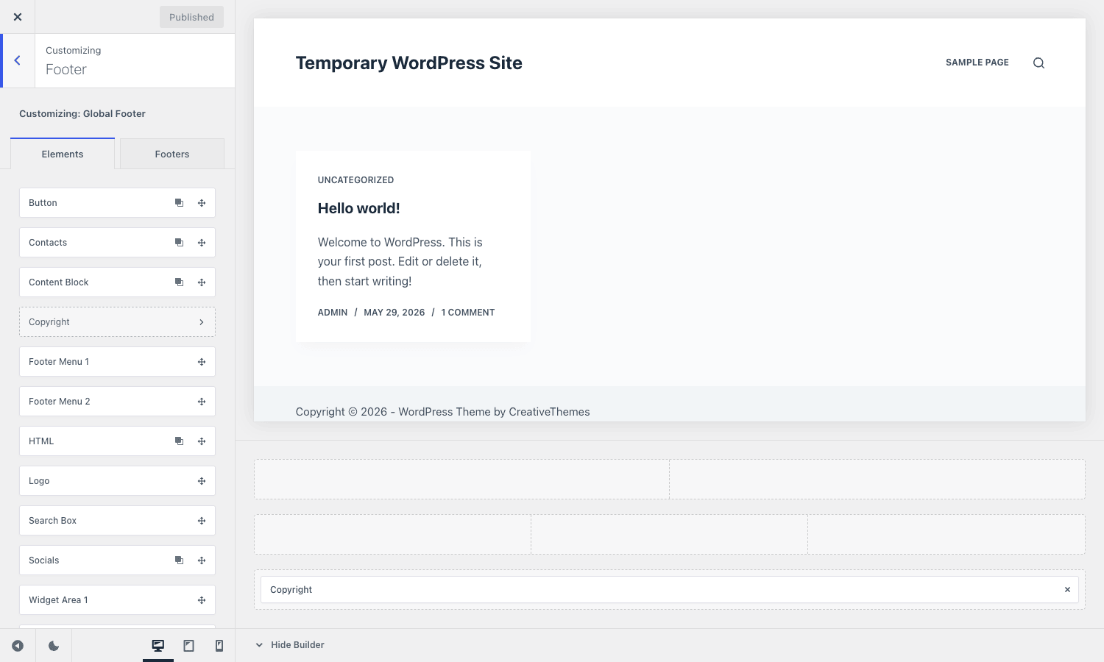Open the 1 Comment link
Screen dimensions: 1104x662
(468, 313)
